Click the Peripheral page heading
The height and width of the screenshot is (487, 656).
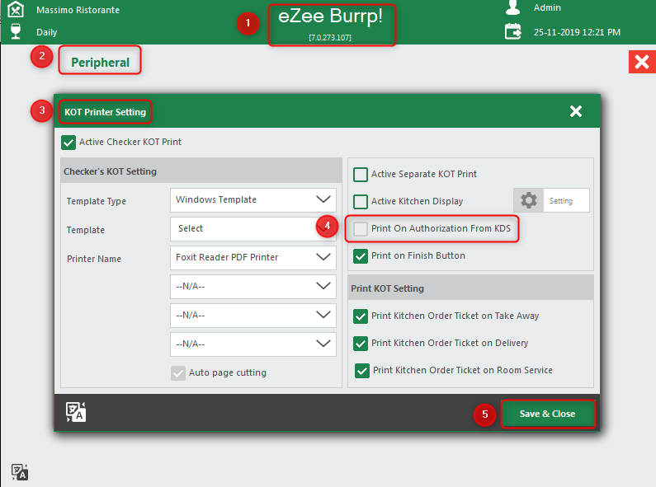[x=100, y=63]
